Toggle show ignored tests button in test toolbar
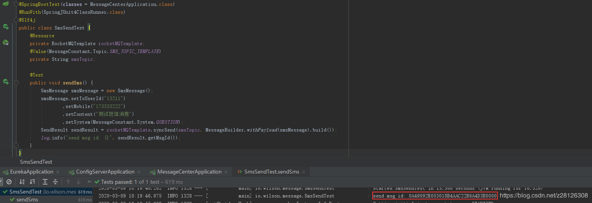This screenshot has height=203, width=592. point(9,182)
